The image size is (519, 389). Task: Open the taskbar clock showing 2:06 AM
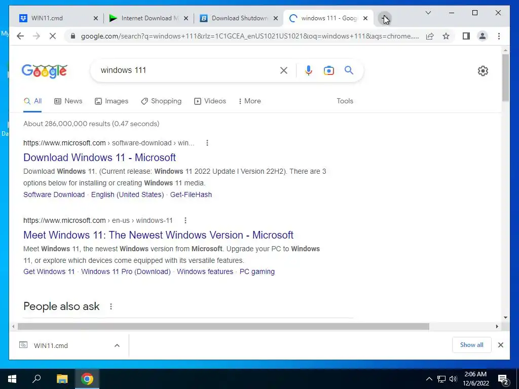point(475,379)
